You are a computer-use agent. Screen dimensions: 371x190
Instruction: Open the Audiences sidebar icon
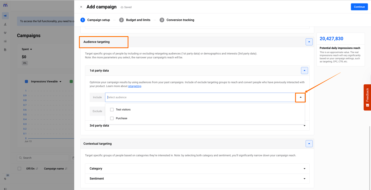(5, 33)
